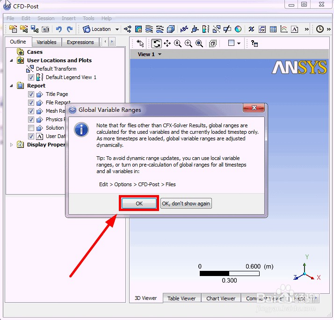Insert Text using the ABC icon

(184, 29)
